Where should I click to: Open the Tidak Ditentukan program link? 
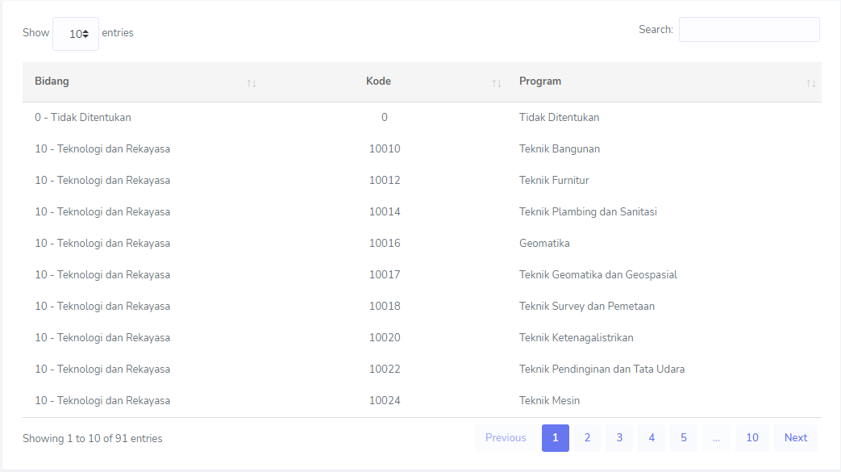(x=559, y=117)
